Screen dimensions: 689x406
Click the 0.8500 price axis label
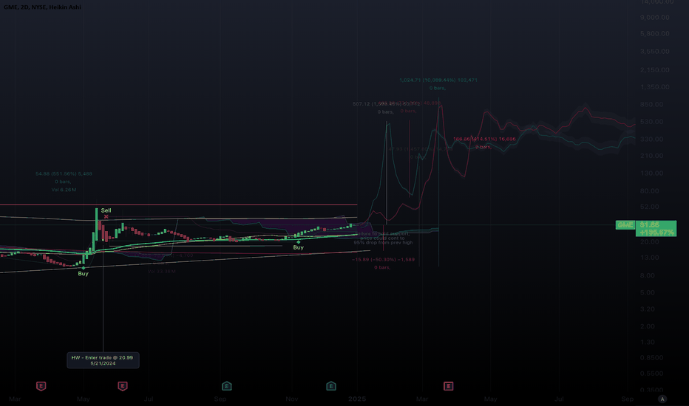click(x=651, y=358)
